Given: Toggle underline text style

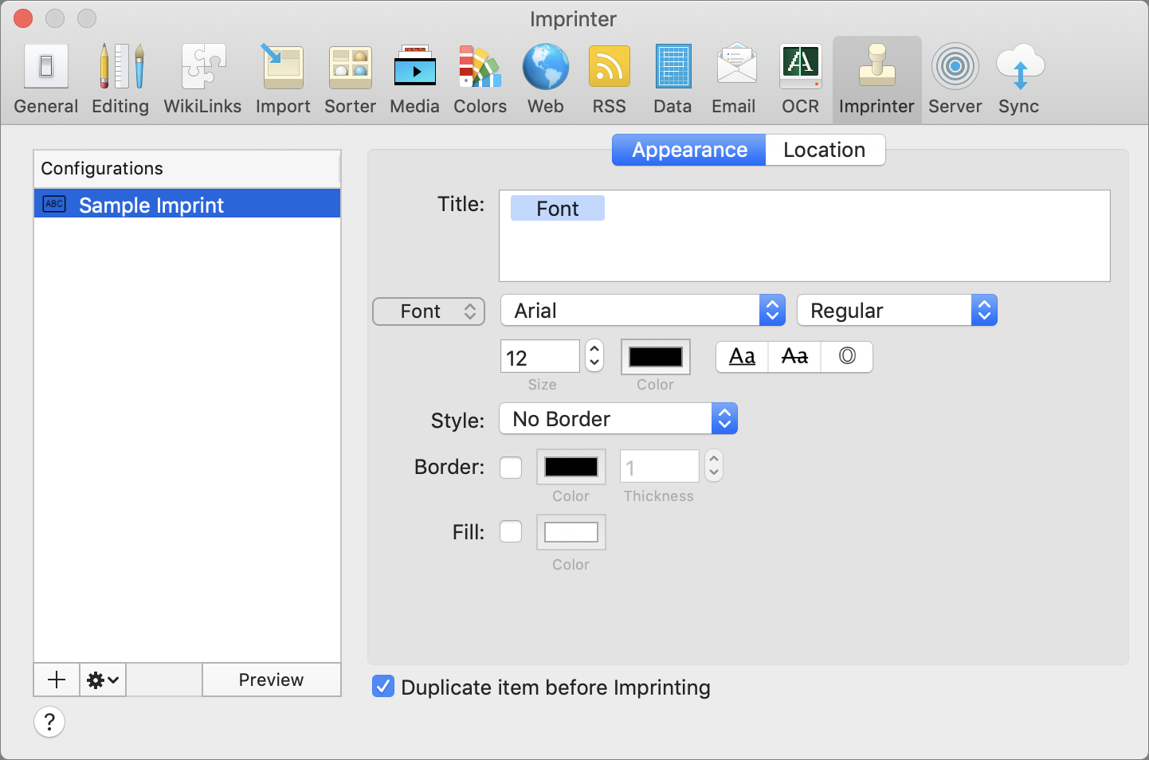Looking at the screenshot, I should [x=742, y=357].
